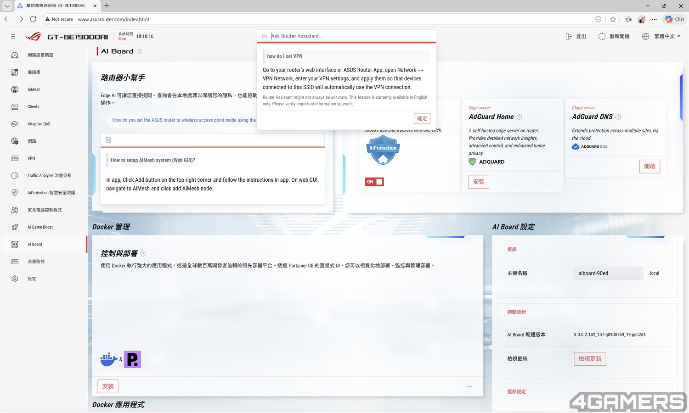Open the tab list dropdown in browser
The height and width of the screenshot is (413, 689).
(7, 6)
